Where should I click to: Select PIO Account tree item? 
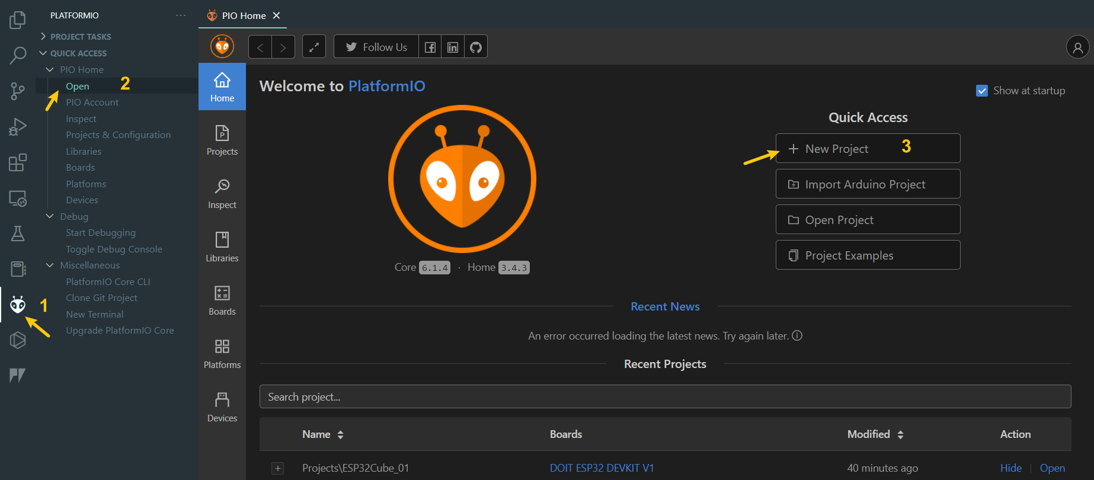click(92, 102)
